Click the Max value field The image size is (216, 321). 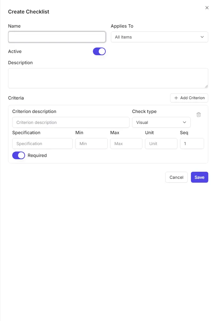(126, 143)
